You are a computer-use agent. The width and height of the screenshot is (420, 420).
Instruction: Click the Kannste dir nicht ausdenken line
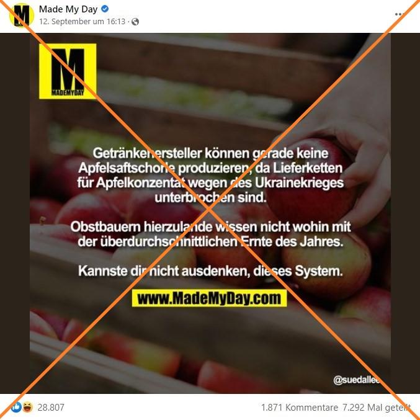pos(210,271)
